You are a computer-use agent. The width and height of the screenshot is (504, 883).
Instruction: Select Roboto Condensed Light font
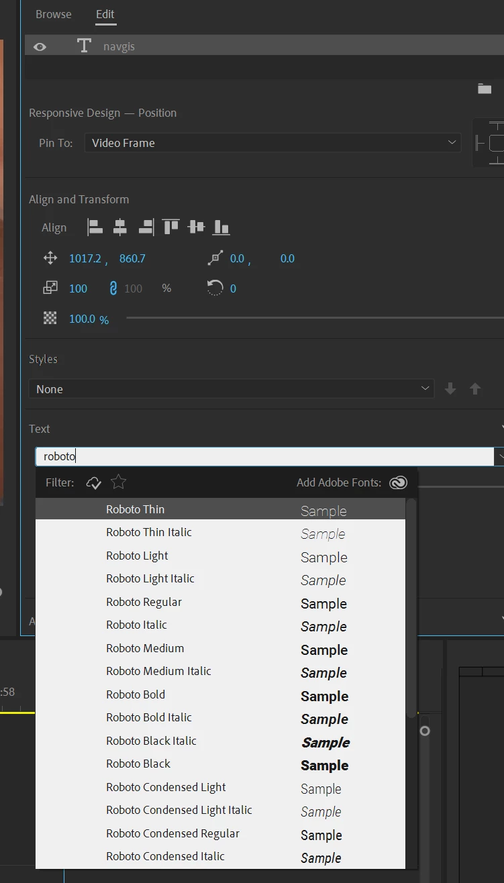tap(221, 787)
